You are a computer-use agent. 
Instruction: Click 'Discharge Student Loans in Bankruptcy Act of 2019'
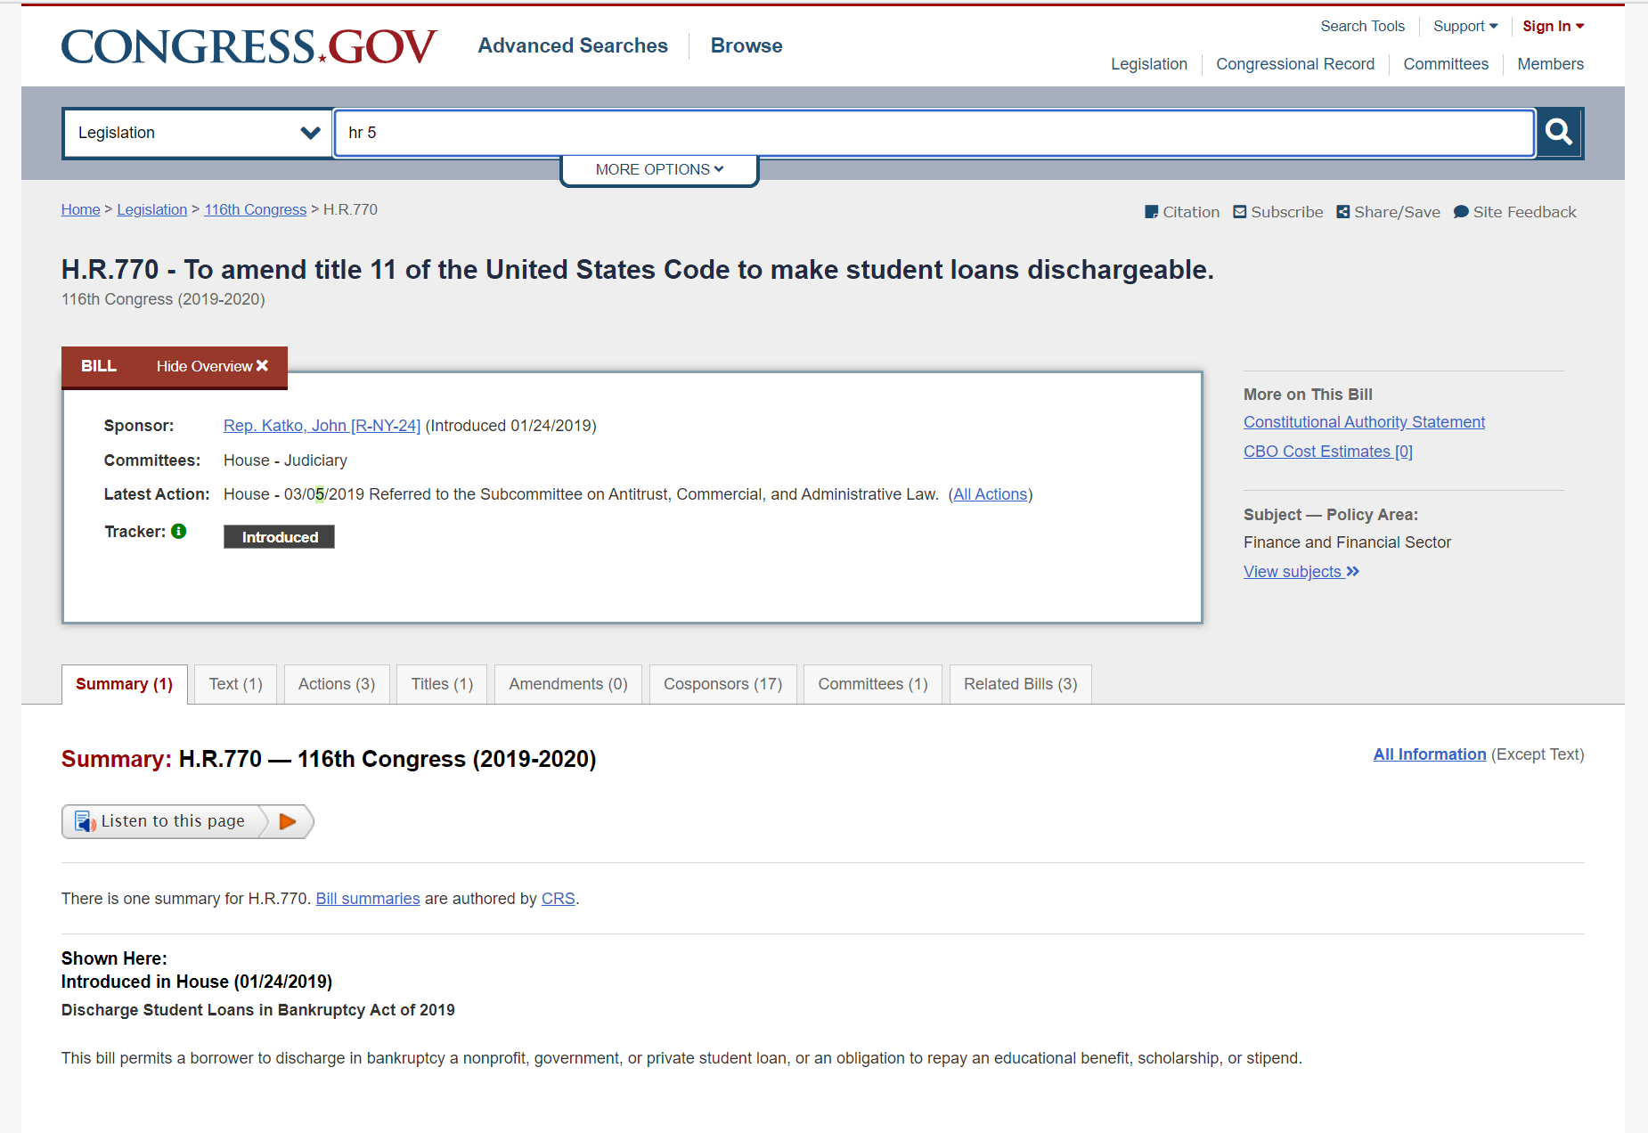pyautogui.click(x=258, y=1010)
